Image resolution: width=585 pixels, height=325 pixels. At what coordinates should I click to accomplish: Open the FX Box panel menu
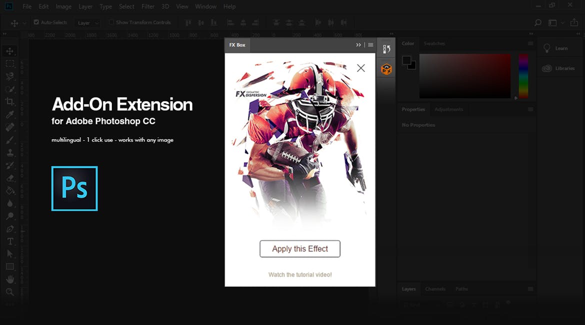click(370, 45)
